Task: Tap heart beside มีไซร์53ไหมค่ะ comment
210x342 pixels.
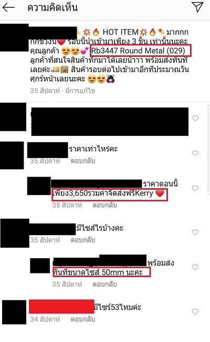Action: point(195,311)
